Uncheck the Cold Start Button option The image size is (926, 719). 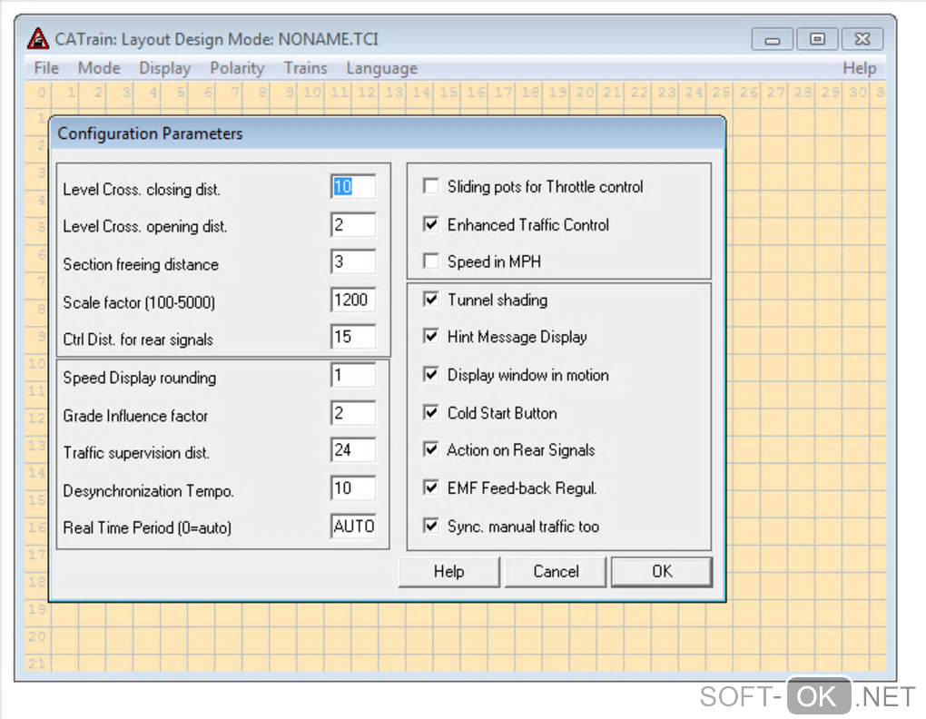(431, 413)
